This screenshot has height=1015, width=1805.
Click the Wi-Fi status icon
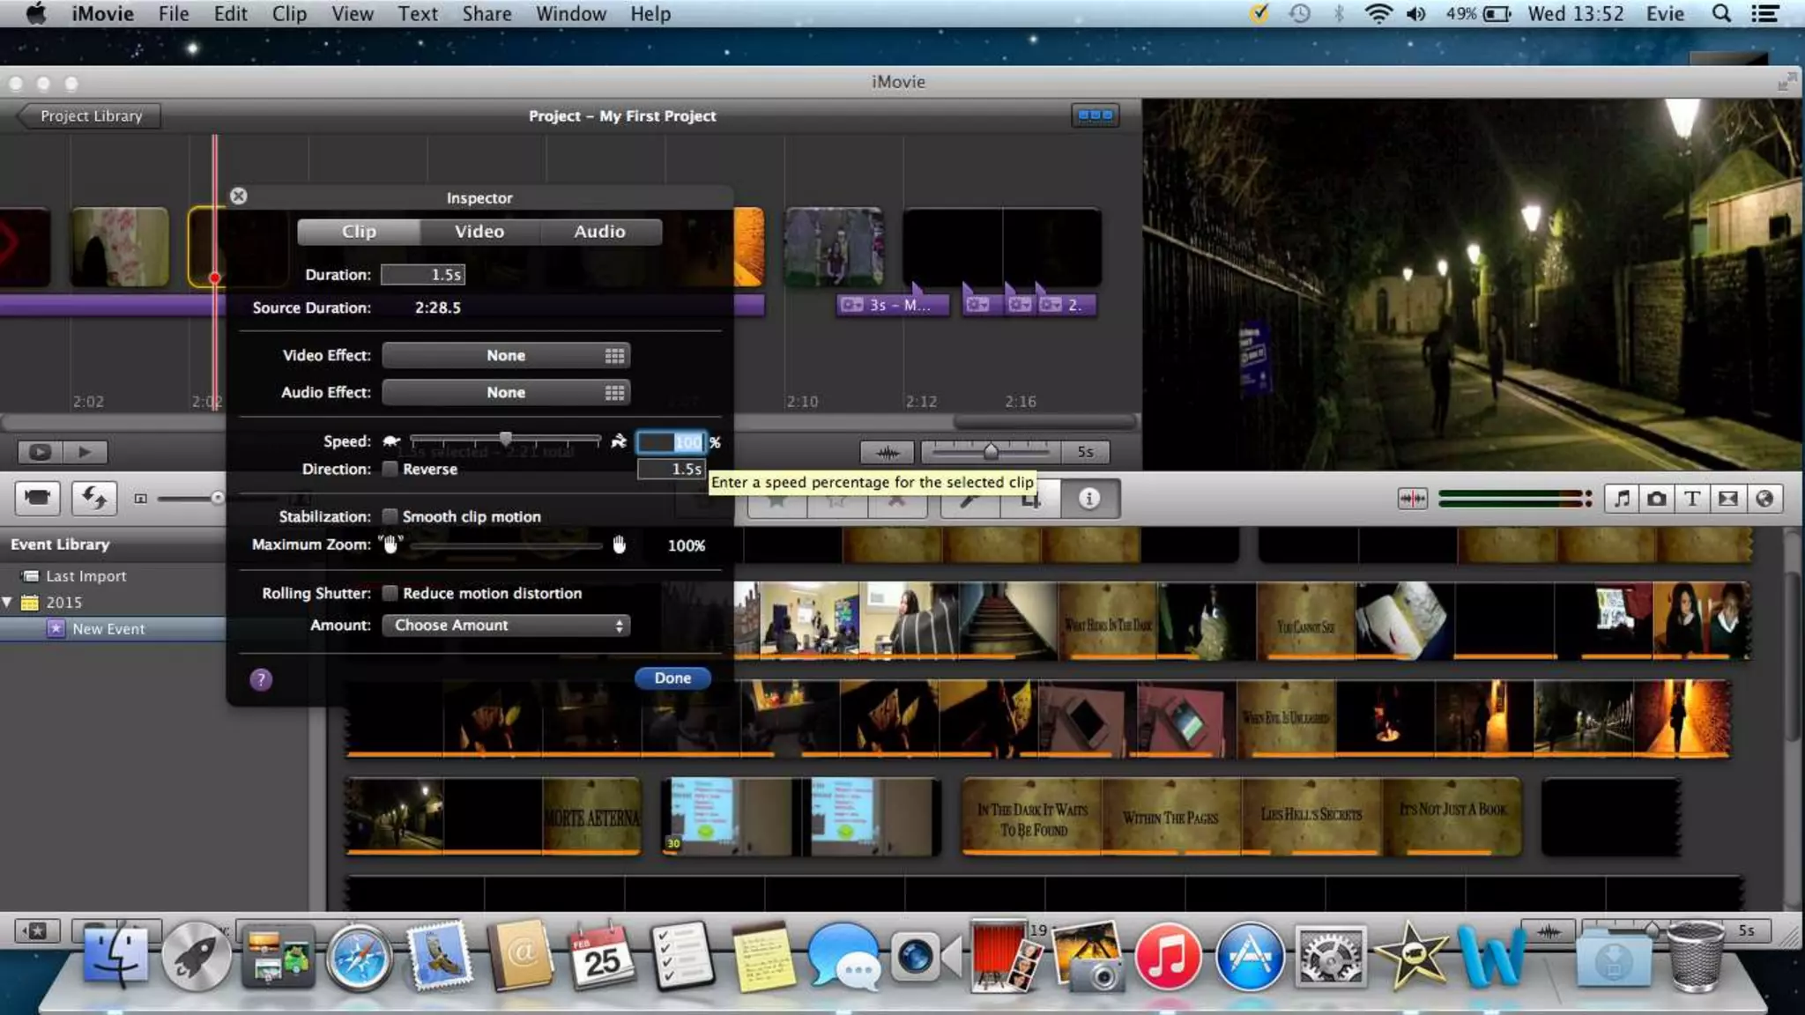pyautogui.click(x=1378, y=14)
